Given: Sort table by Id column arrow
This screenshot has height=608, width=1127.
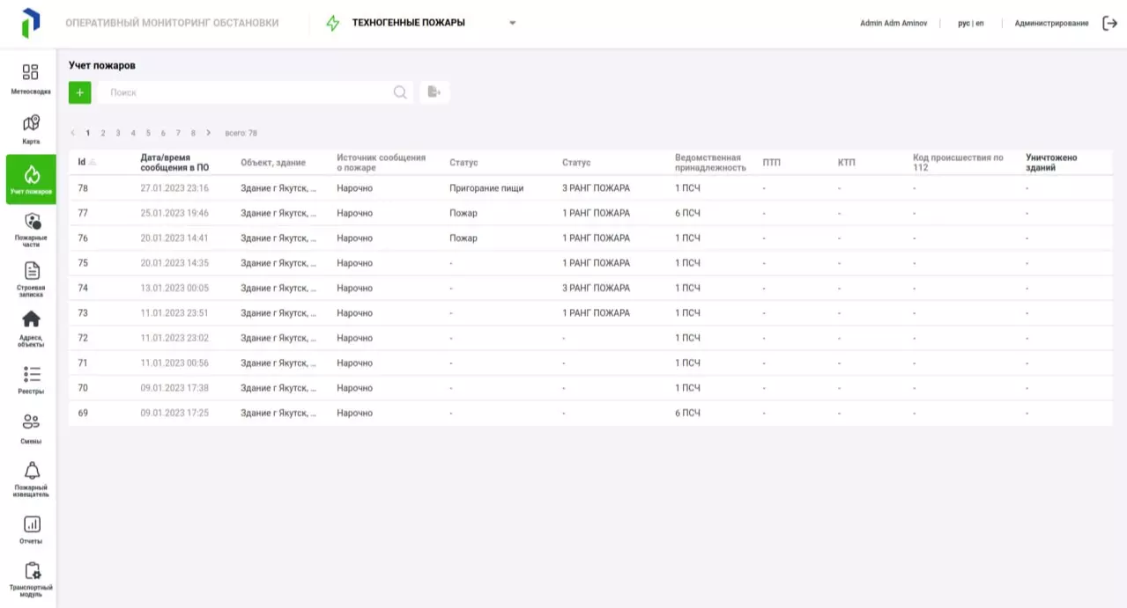Looking at the screenshot, I should (93, 162).
